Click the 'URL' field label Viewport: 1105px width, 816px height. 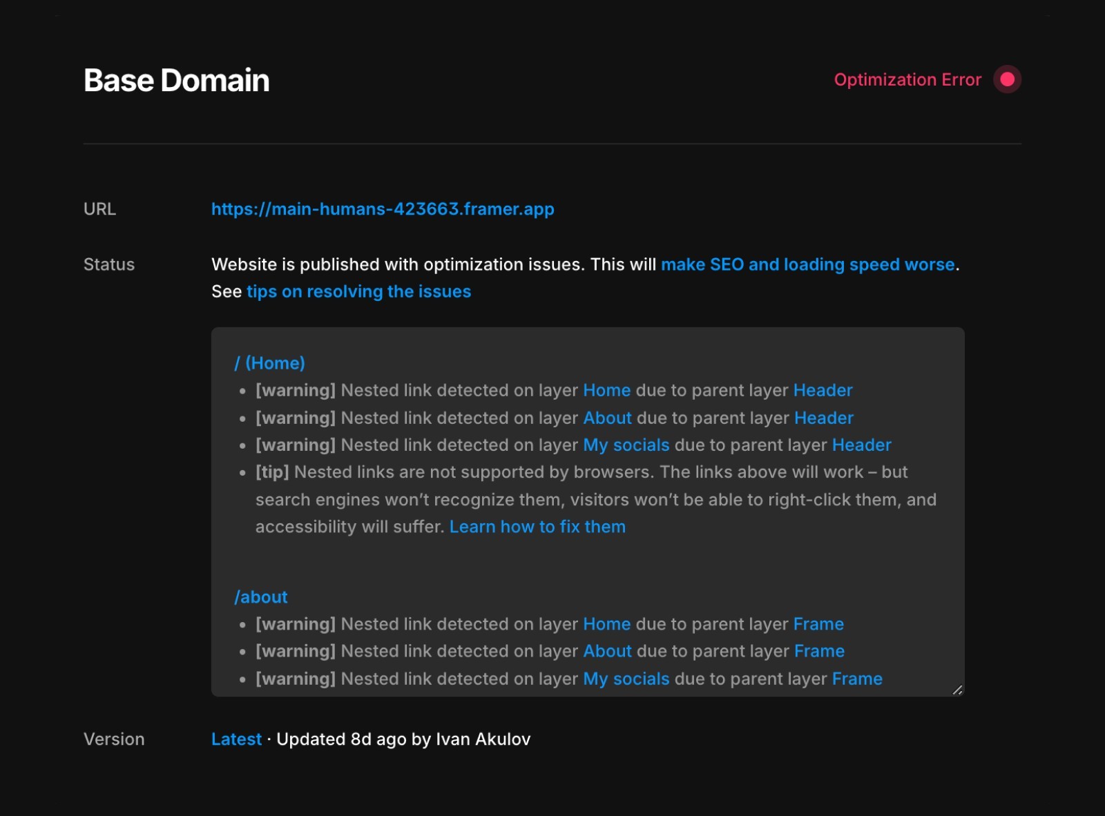(99, 209)
